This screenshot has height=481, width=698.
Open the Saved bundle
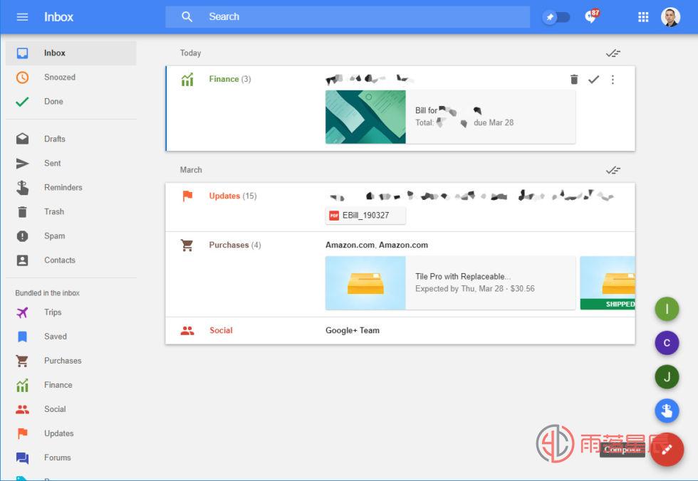[71, 337]
